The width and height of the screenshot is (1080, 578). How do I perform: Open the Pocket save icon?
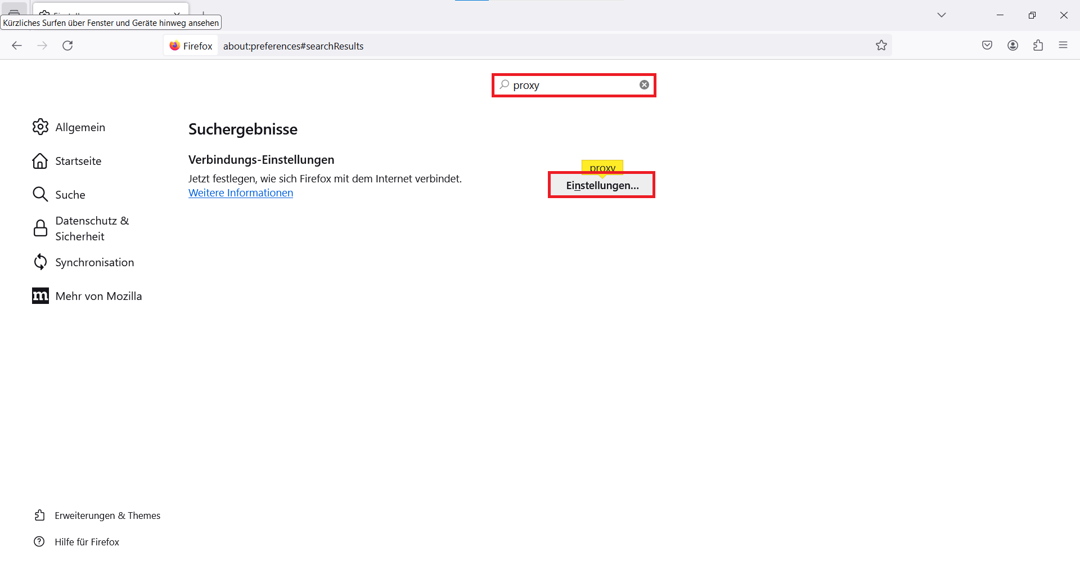[987, 46]
